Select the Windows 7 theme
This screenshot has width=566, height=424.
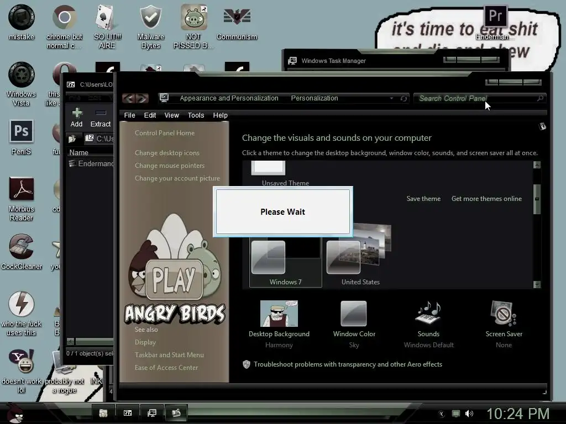click(x=286, y=262)
